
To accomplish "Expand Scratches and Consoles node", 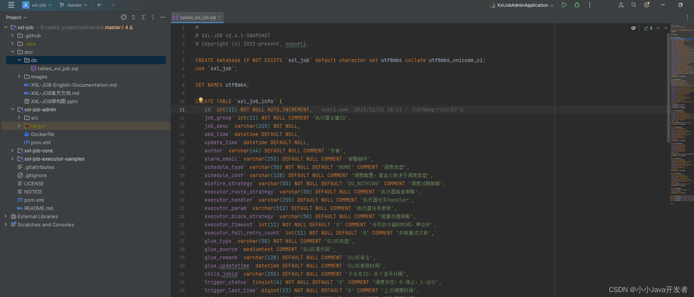I will pyautogui.click(x=6, y=225).
